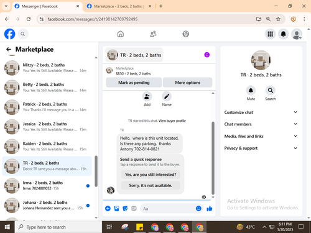The width and height of the screenshot is (311, 233).
Task: Open the Chrome zoom magnifier icon
Action: click(x=268, y=19)
